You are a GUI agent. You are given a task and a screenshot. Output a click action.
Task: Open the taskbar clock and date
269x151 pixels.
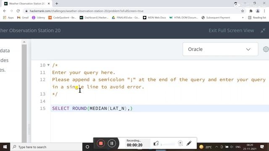point(250,147)
